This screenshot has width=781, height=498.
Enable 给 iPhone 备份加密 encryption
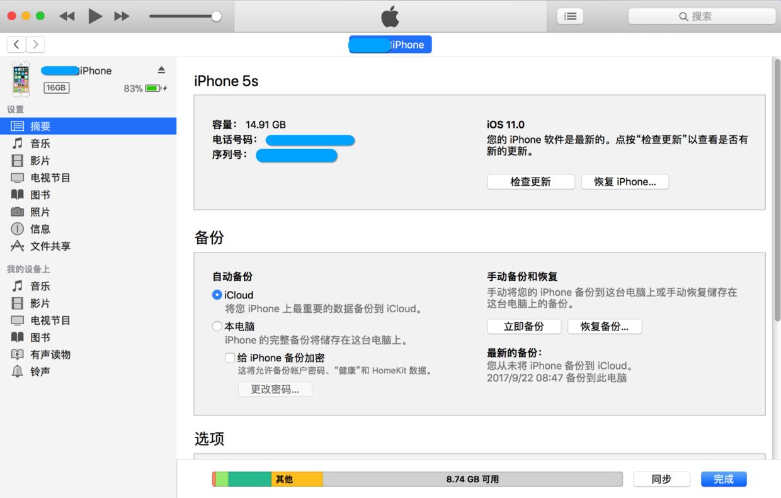(x=230, y=358)
